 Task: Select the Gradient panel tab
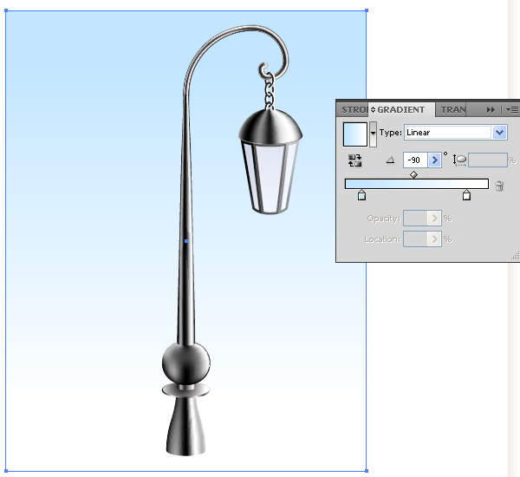click(400, 110)
